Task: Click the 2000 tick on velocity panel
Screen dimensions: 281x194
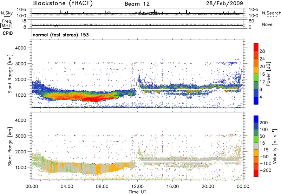Action: coord(20,152)
